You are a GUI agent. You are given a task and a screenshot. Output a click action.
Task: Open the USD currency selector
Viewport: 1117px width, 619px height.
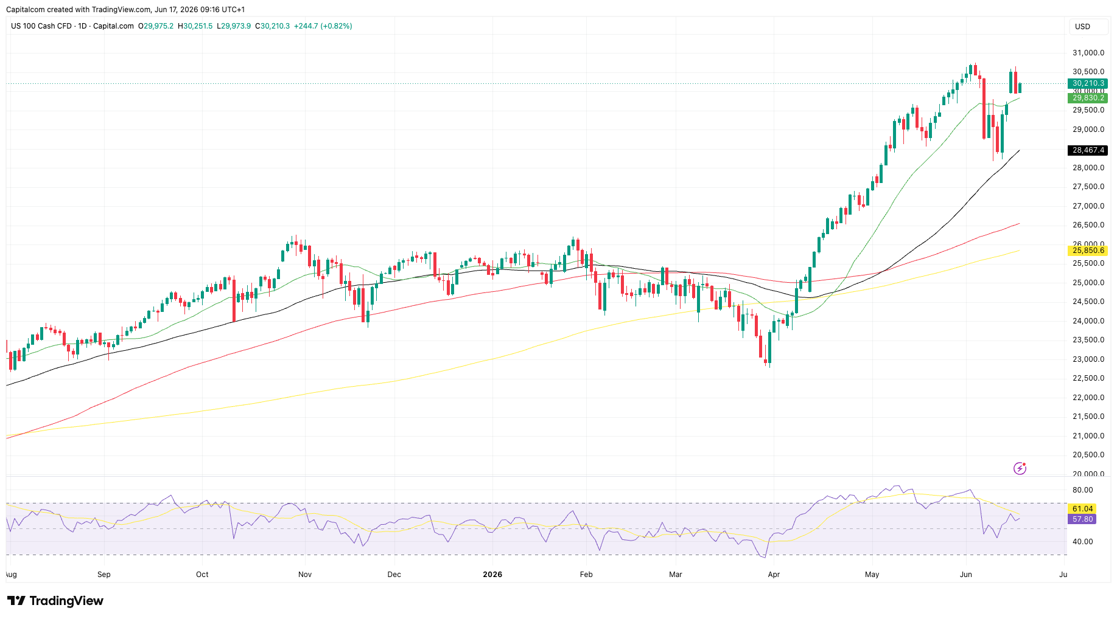[1082, 26]
